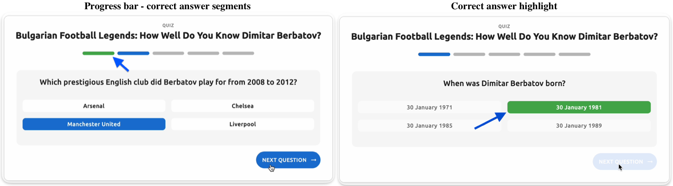This screenshot has height=186, width=673.
Task: Click blue progress segment beside the green one
Action: click(133, 53)
